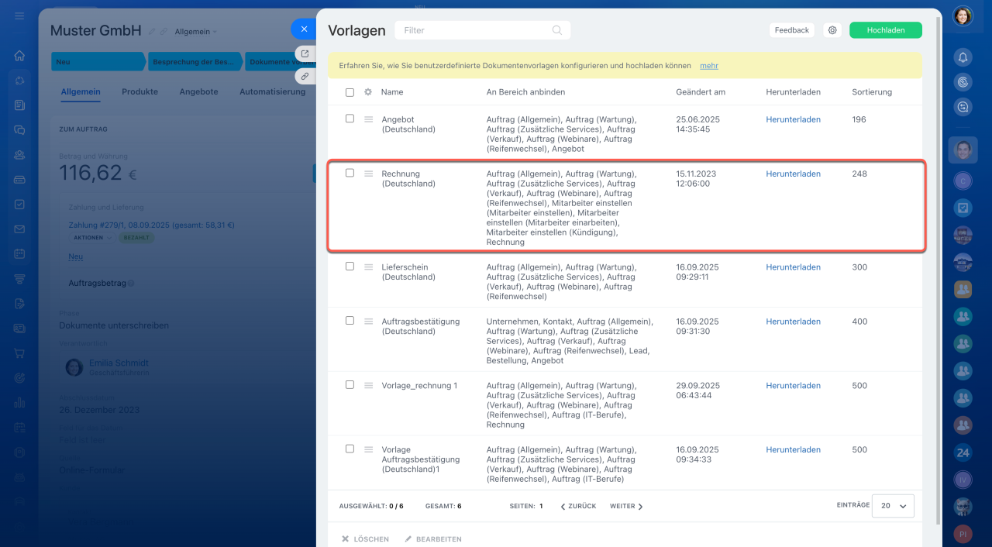Download the Auftragsbestätigung (Deutschland) template
The width and height of the screenshot is (992, 547).
coord(793,321)
